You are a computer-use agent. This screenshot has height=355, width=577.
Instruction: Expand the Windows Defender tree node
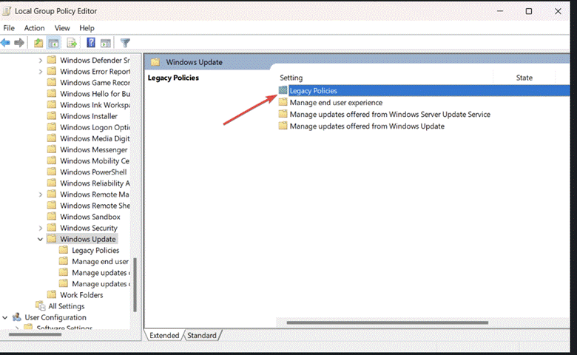(41, 61)
